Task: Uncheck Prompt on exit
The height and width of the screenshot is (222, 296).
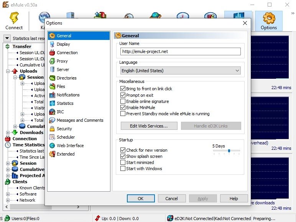Action: tap(123, 95)
